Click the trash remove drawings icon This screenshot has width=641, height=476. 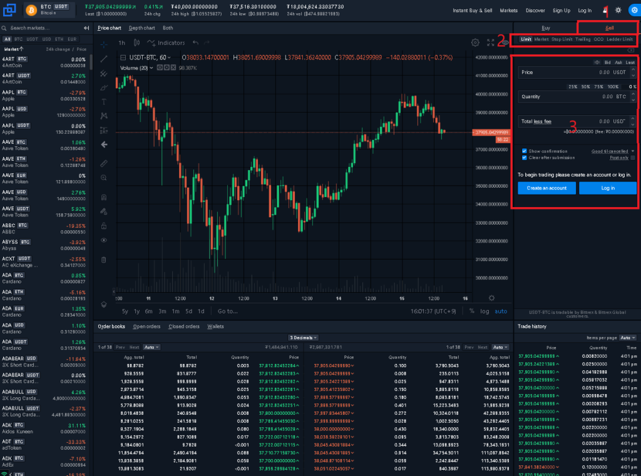104,260
